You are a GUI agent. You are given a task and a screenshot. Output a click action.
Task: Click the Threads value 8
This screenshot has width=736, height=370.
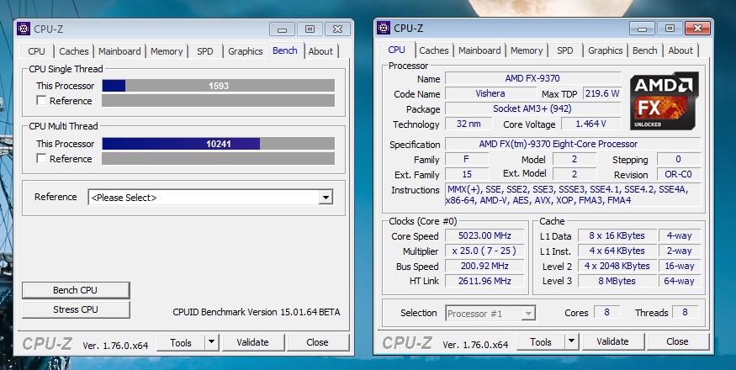point(686,312)
